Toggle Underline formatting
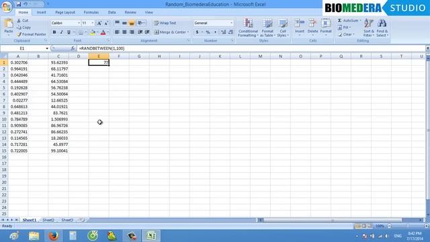This screenshot has width=430, height=242. click(69, 32)
